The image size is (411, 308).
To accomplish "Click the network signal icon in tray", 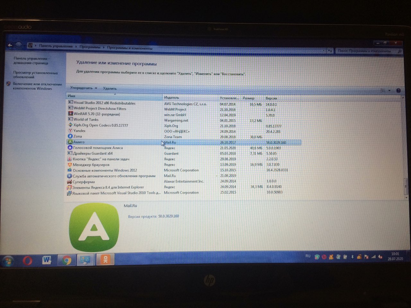I will (373, 257).
